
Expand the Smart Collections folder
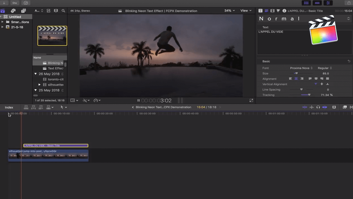click(3, 22)
